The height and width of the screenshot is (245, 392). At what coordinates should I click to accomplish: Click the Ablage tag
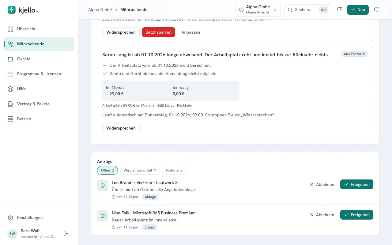click(x=150, y=197)
